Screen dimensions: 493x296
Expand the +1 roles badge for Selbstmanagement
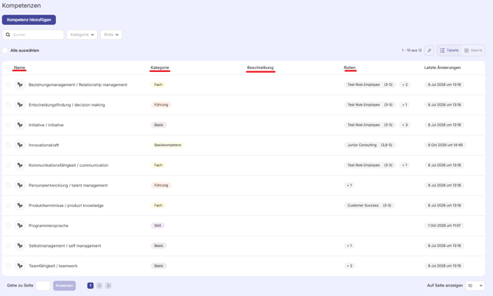[x=350, y=245]
